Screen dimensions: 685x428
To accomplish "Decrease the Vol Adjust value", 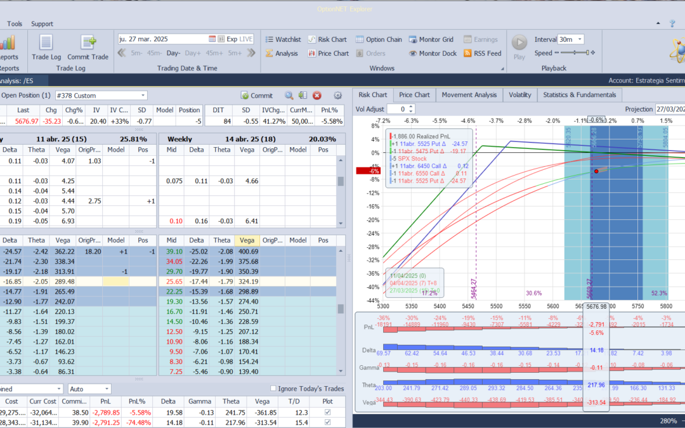I will coord(410,112).
